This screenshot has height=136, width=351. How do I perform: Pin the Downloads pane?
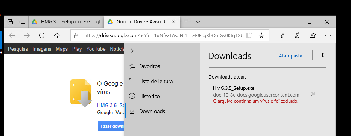323,55
